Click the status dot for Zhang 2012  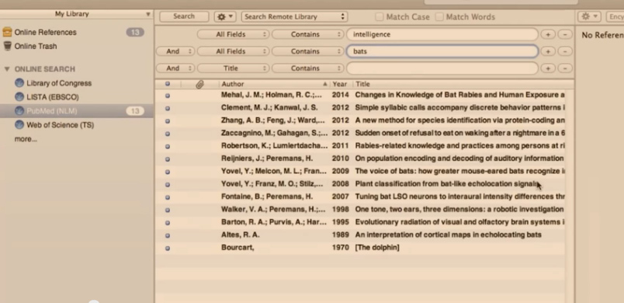[x=167, y=120]
